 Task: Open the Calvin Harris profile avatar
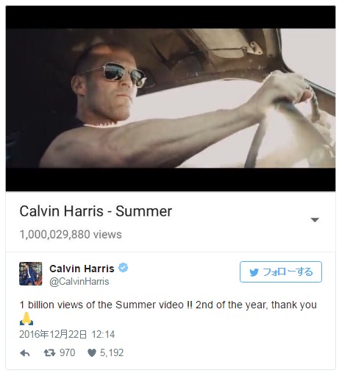click(x=31, y=274)
